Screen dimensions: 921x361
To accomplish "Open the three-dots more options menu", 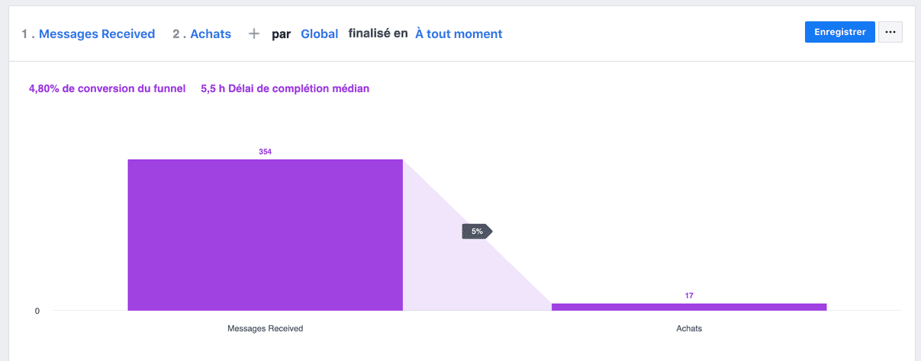I will coord(890,32).
